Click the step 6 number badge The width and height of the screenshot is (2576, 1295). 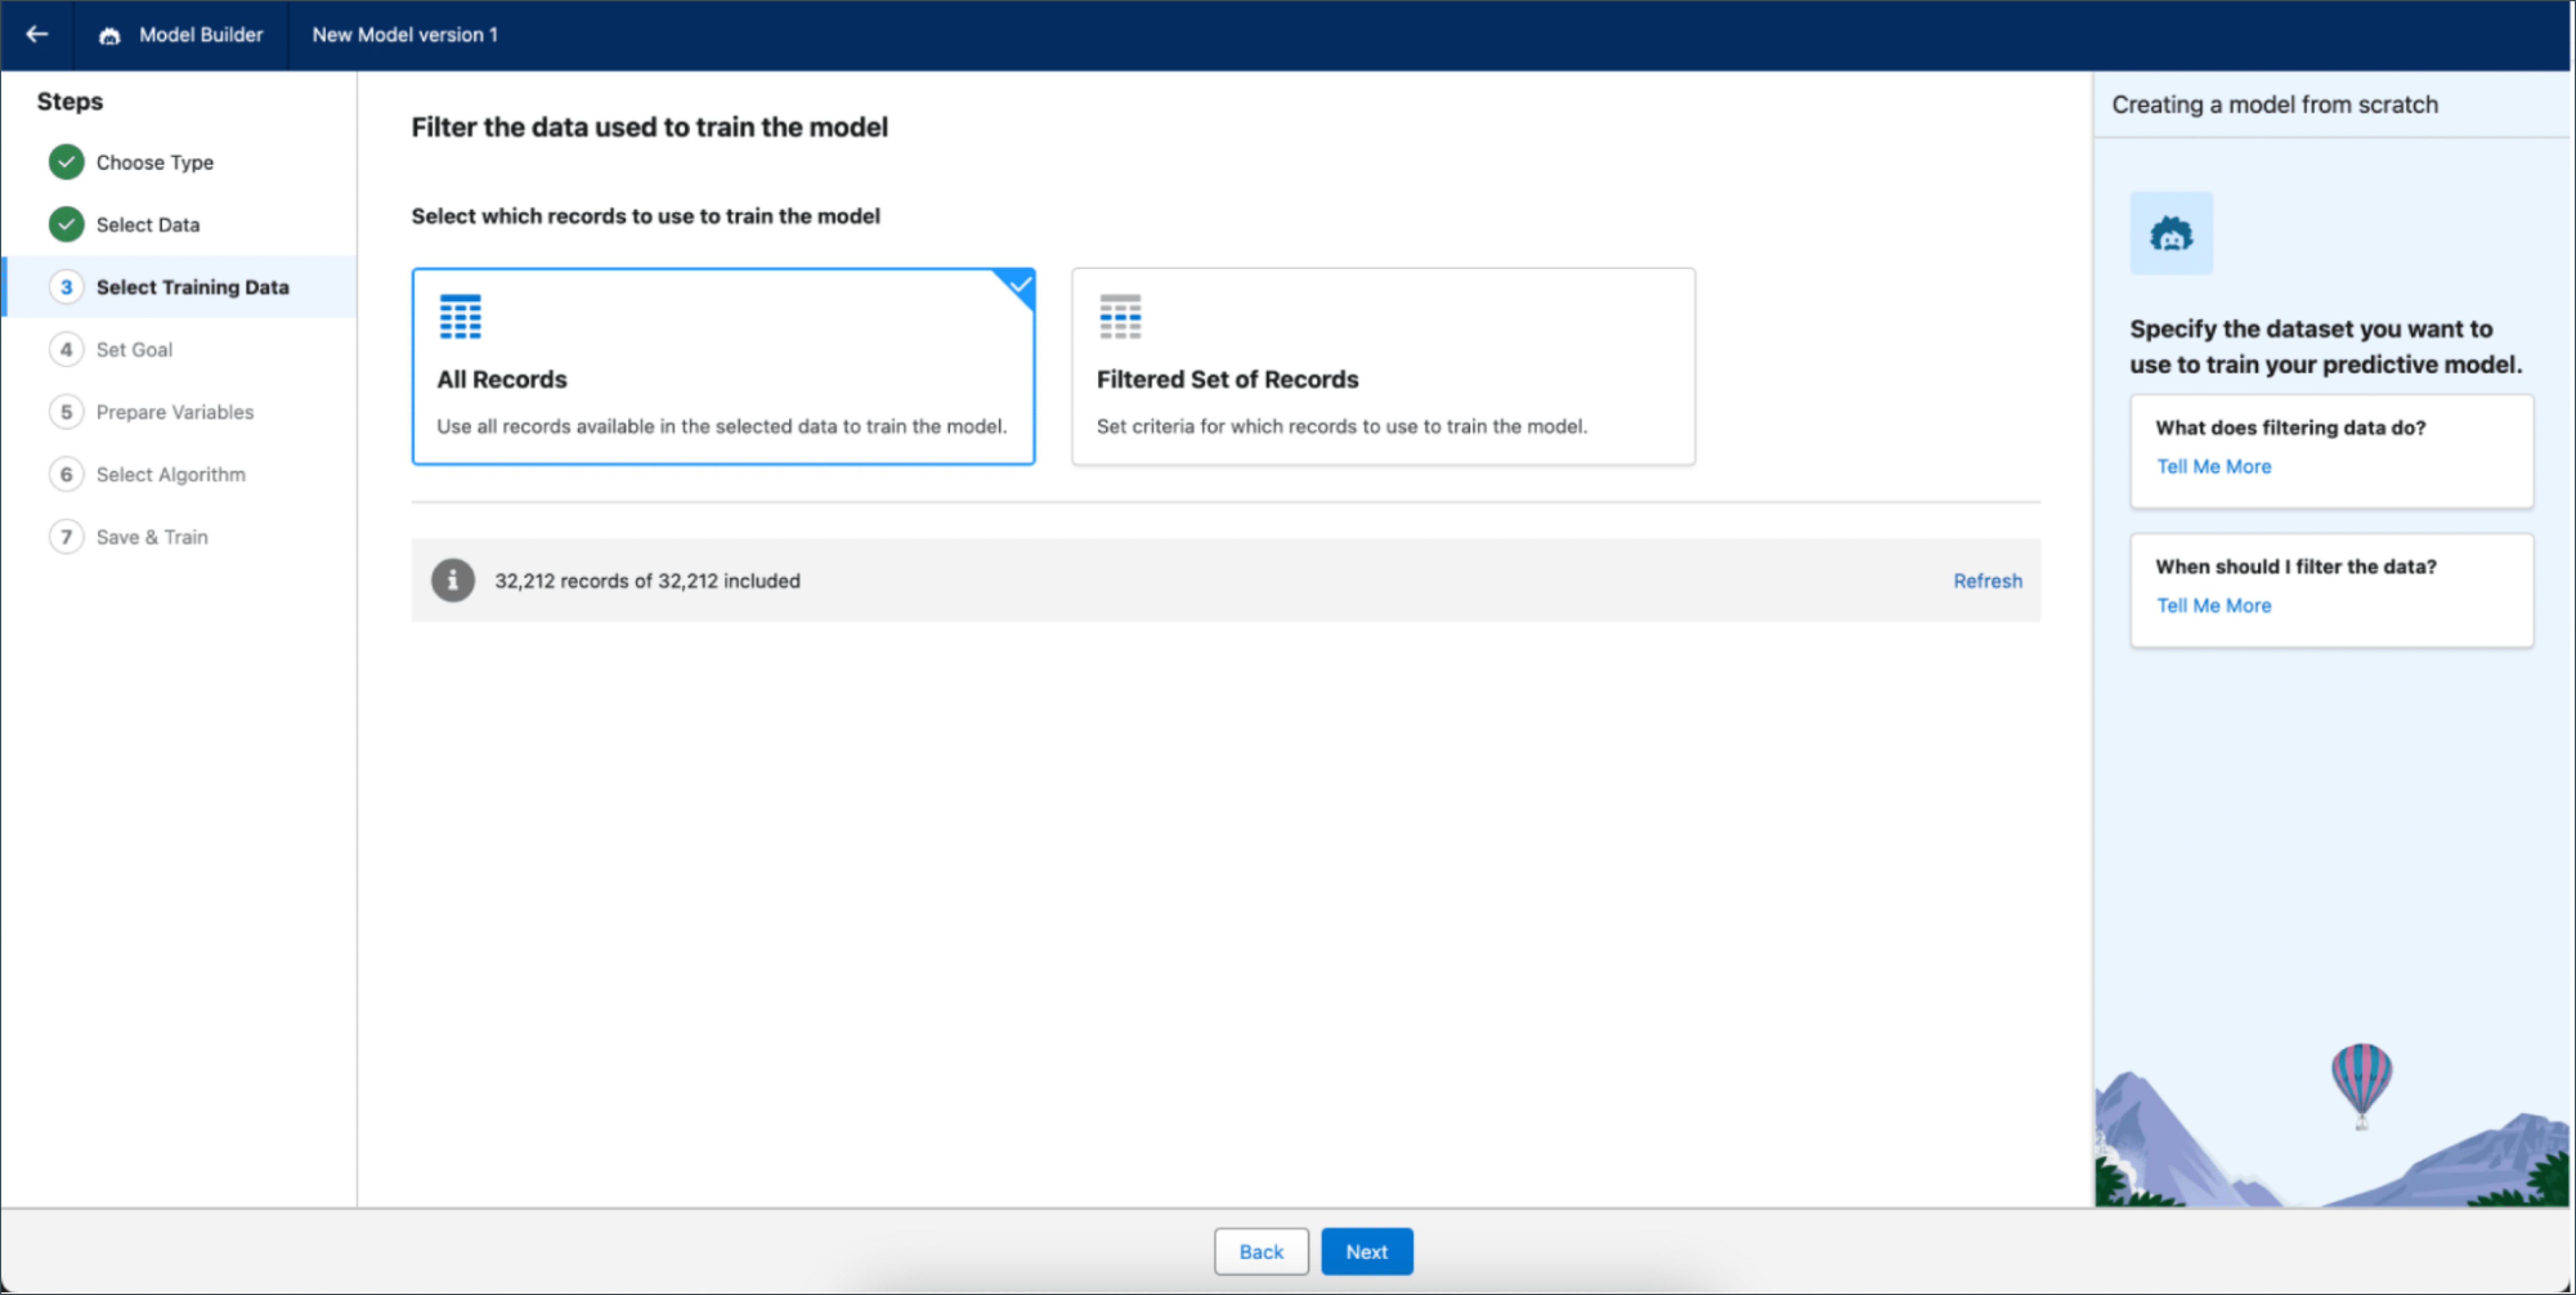pyautogui.click(x=66, y=474)
